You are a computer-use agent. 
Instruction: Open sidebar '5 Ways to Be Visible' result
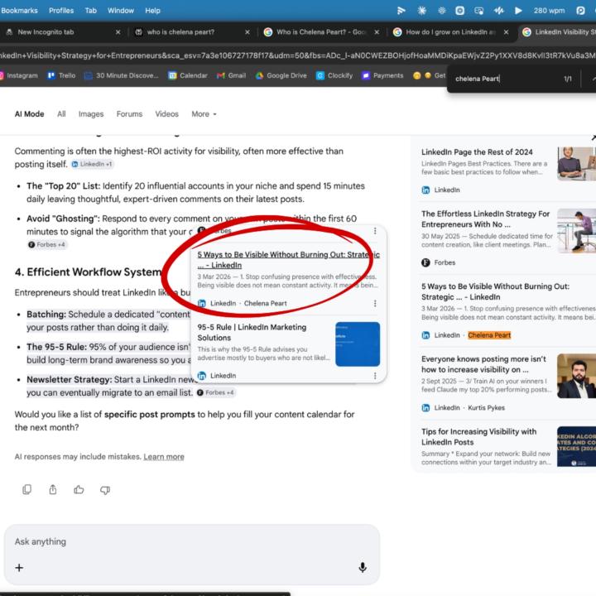pos(495,291)
